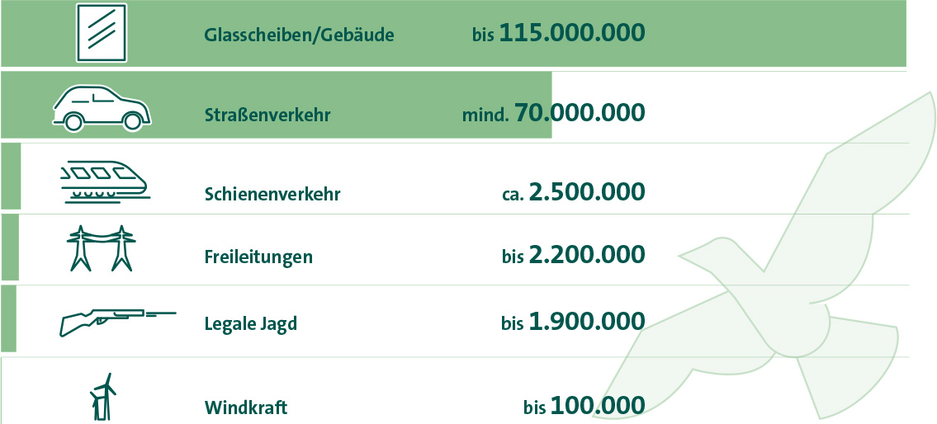
Task: Click the hunting rifle icon
Action: 118,322
